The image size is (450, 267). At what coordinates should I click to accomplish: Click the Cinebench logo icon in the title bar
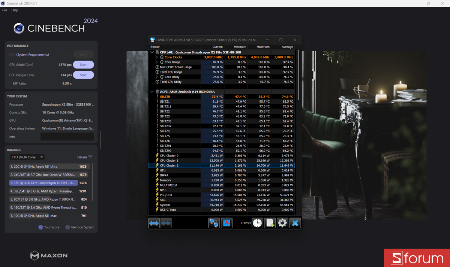tap(3, 3)
